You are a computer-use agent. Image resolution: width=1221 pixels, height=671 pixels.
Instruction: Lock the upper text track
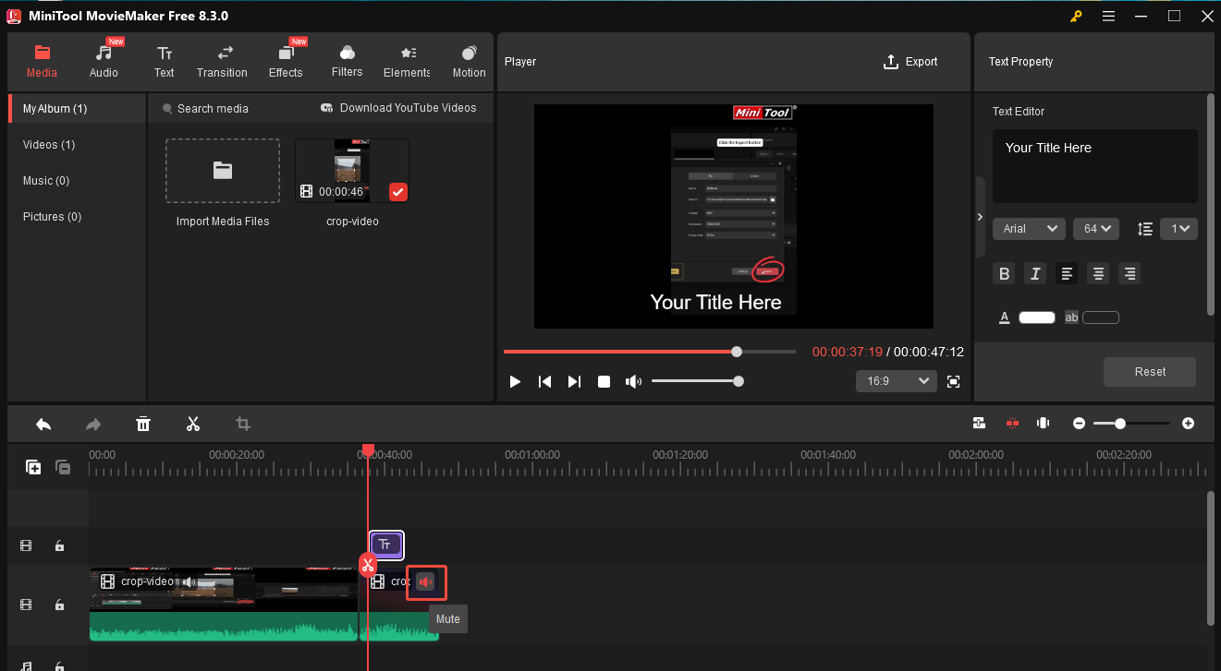pyautogui.click(x=59, y=545)
